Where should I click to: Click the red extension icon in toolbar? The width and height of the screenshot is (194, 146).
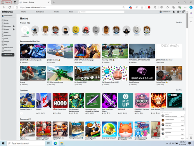[149, 7]
